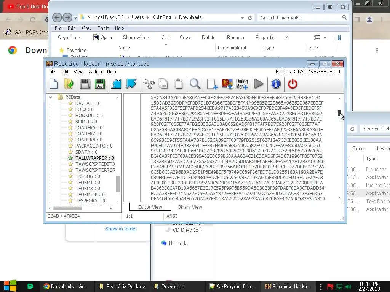Select HOOKDLL : 0 resource

(89, 116)
